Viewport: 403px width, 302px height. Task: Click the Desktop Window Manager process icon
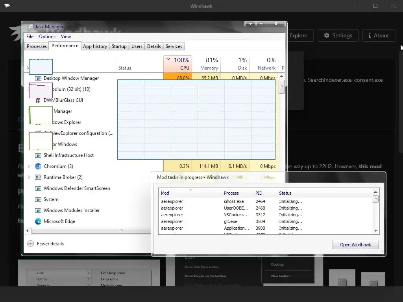coord(38,78)
